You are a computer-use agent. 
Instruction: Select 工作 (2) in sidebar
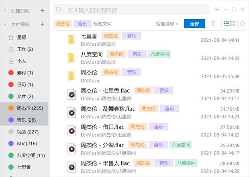(x=25, y=49)
